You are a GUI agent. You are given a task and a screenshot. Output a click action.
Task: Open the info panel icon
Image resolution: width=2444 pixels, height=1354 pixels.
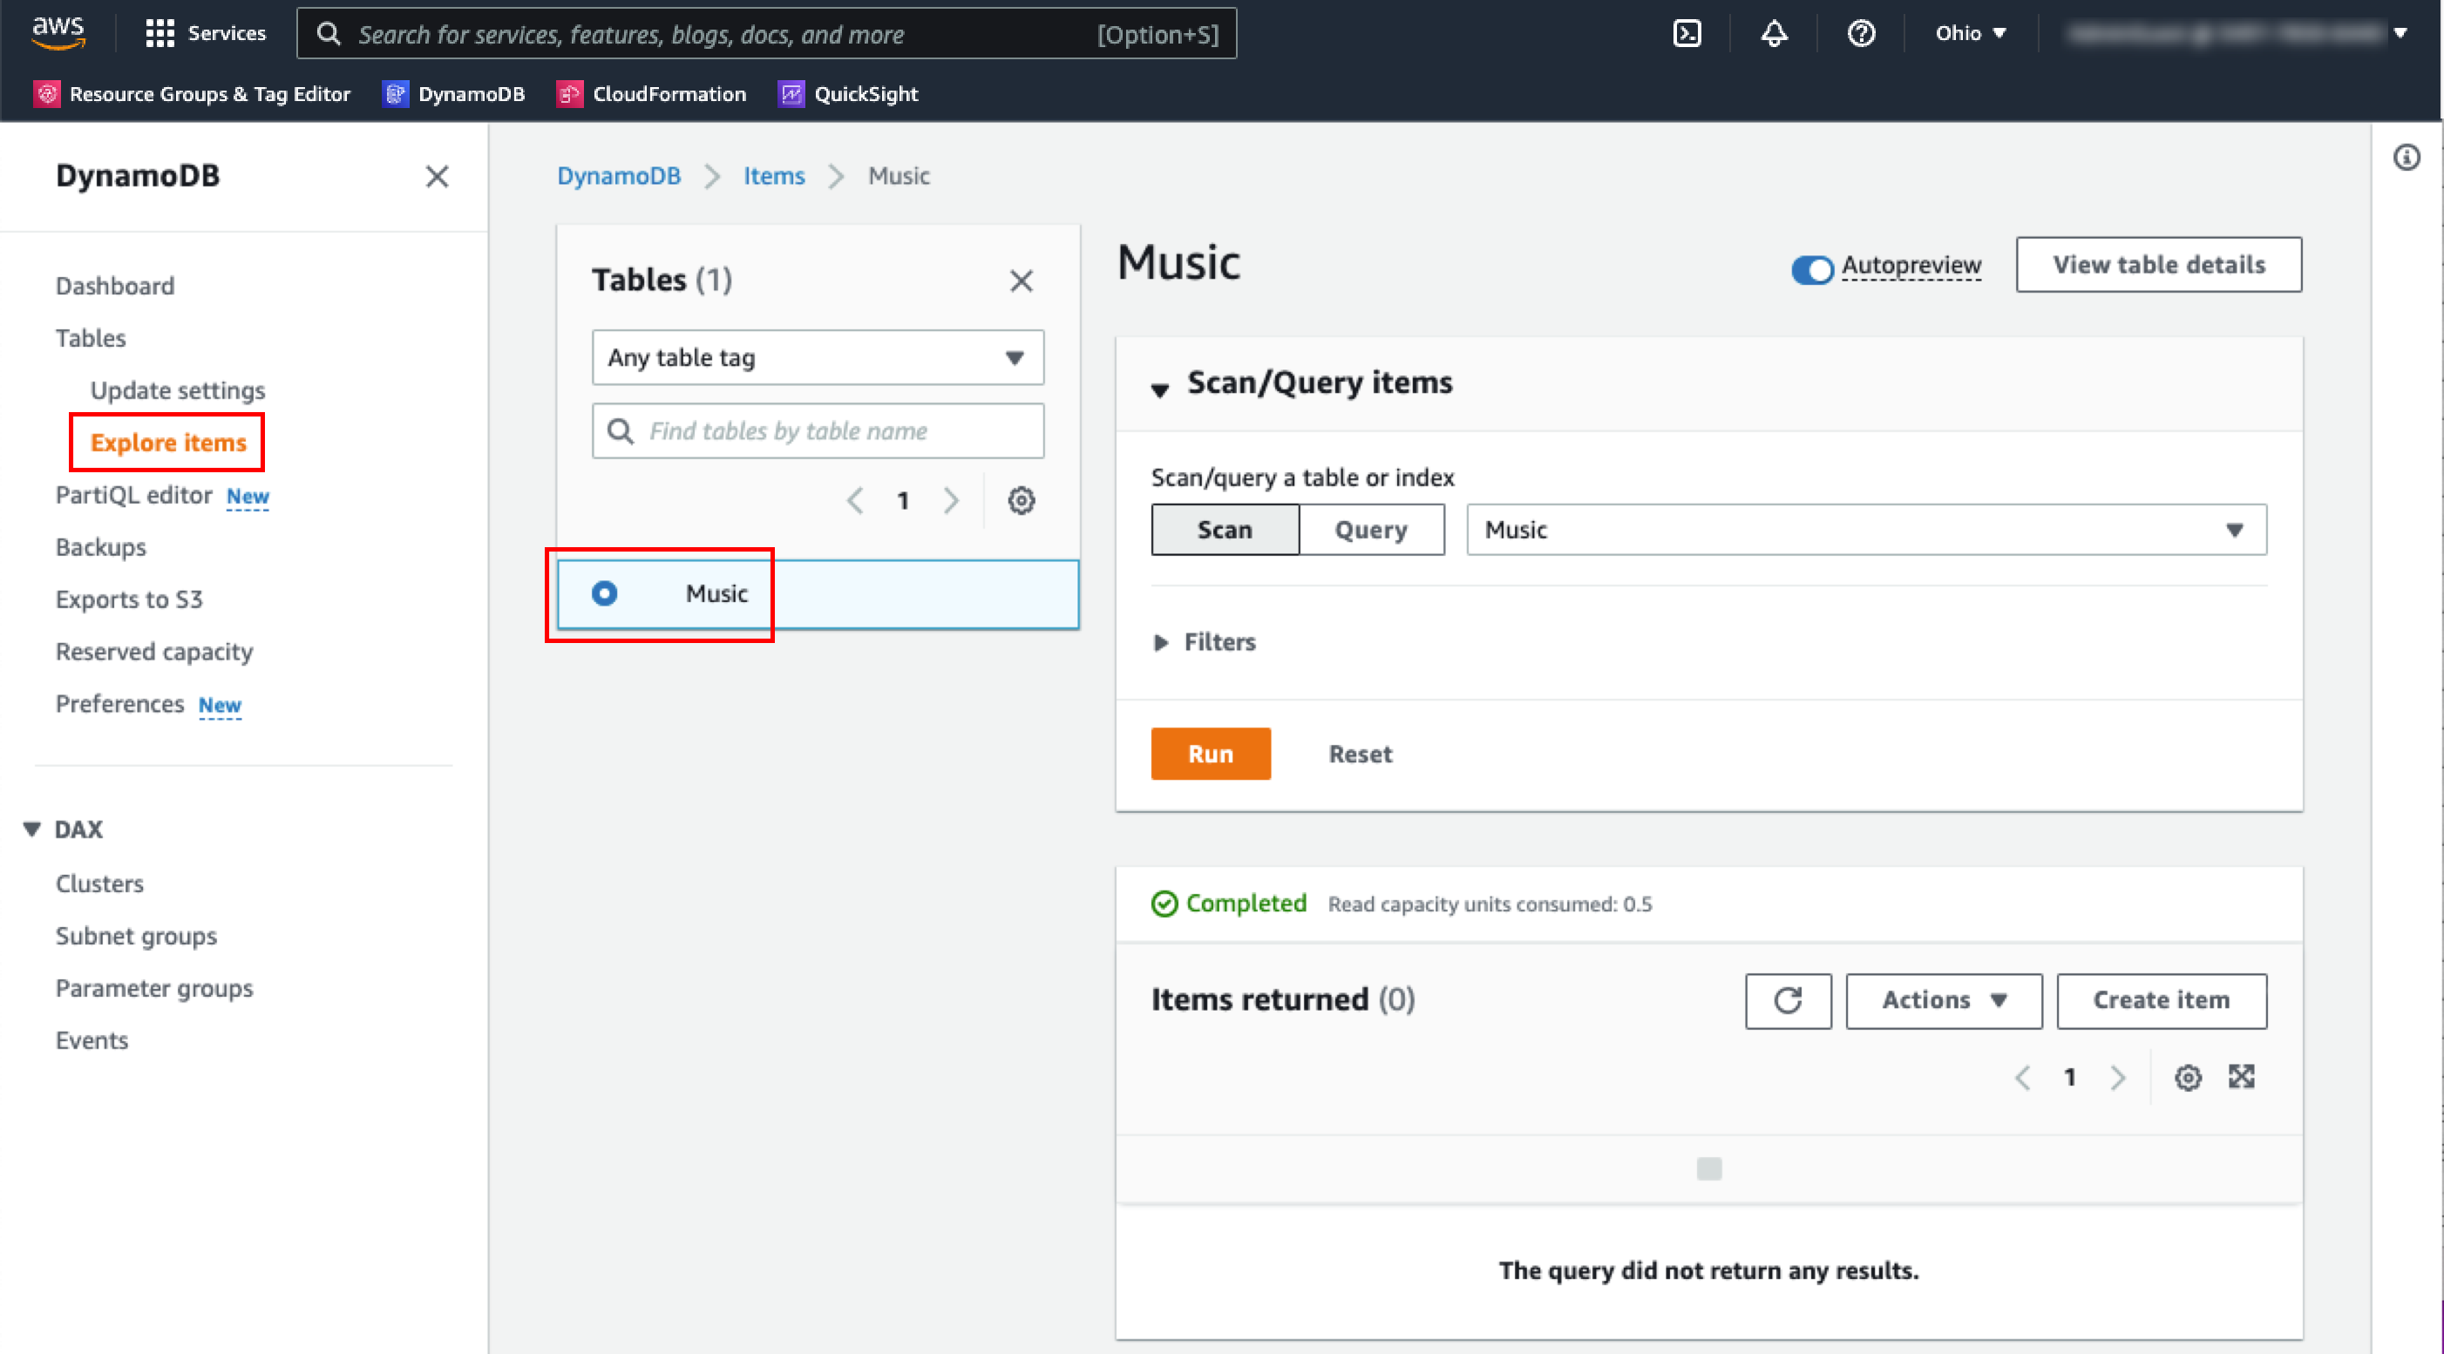2406,158
